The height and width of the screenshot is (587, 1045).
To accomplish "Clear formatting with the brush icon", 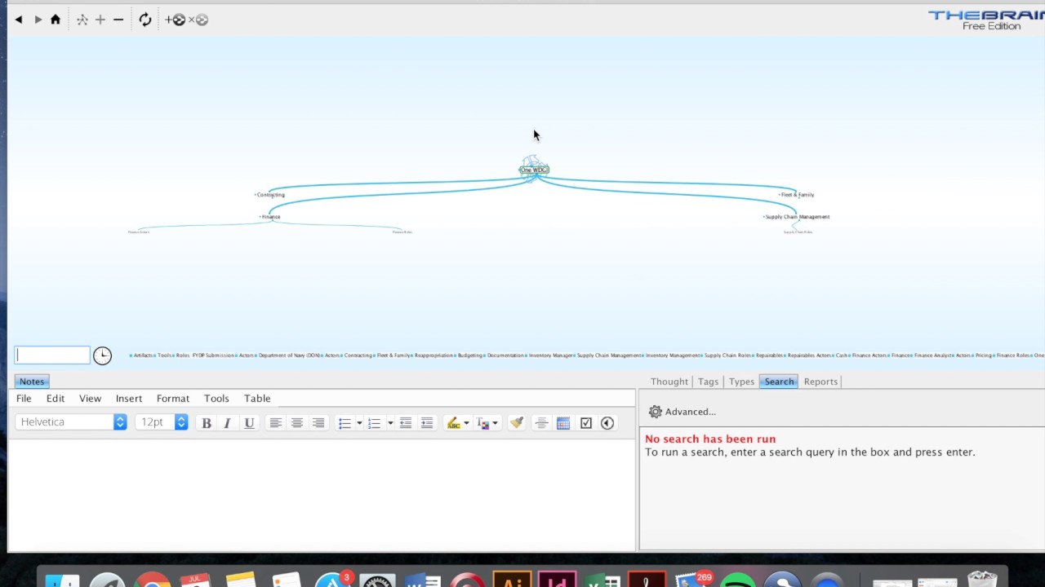I will [517, 422].
